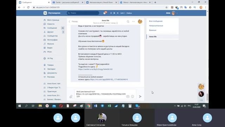Select the Анна Мк conversation tab

click(x=162, y=37)
